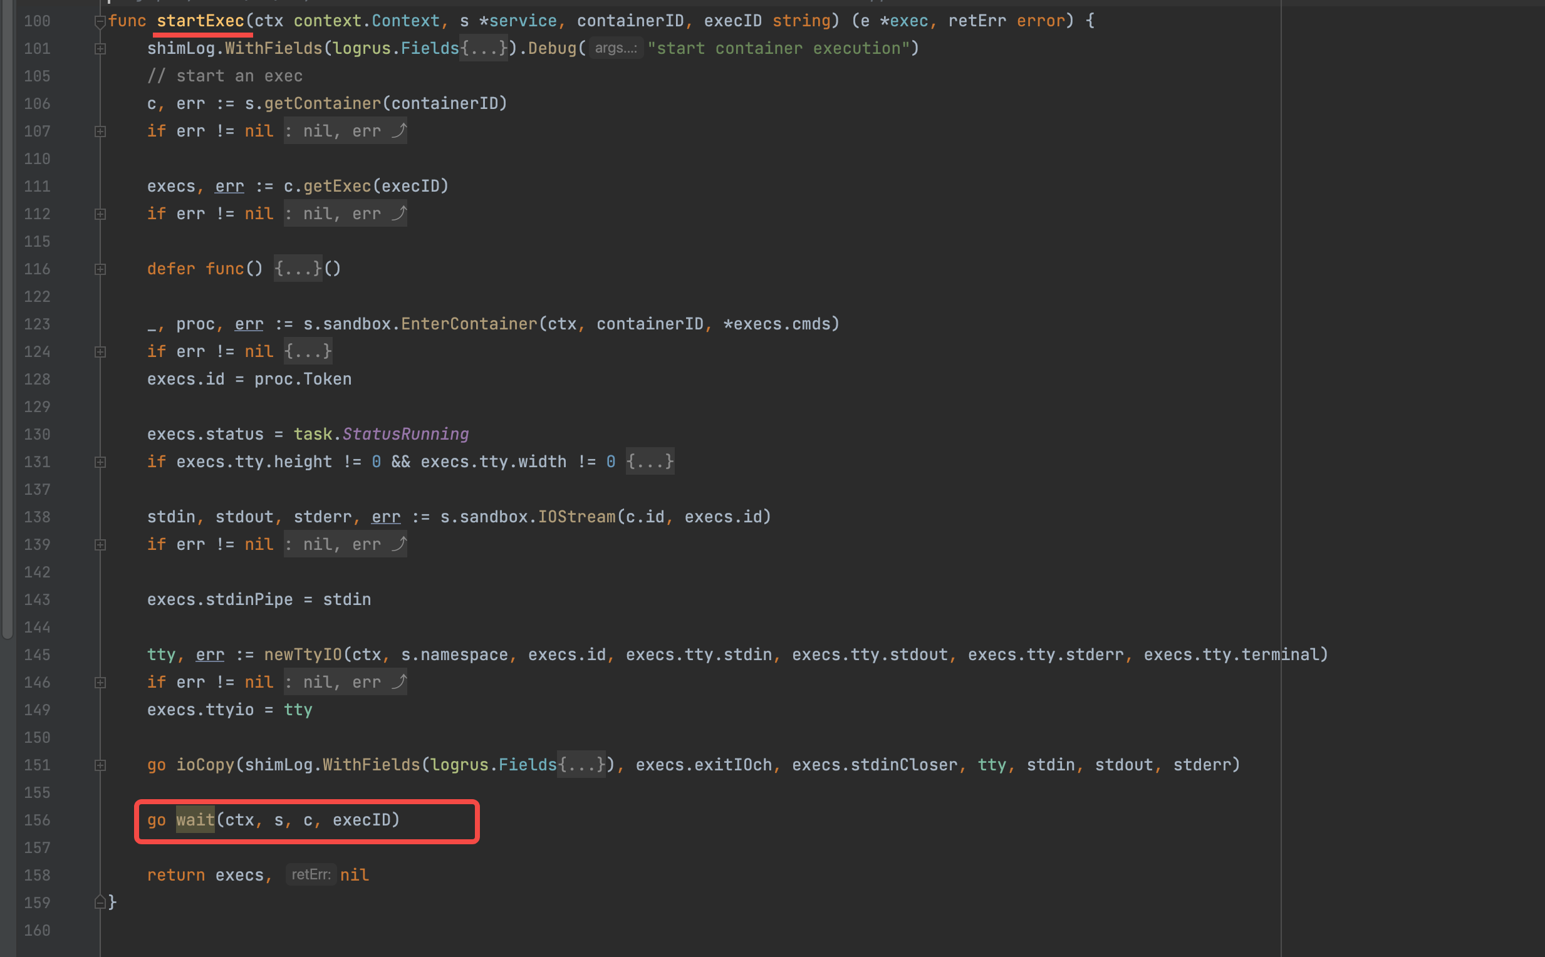The image size is (1545, 957).
Task: Click the underlined err variable on the getExec line
Action: [x=229, y=185]
